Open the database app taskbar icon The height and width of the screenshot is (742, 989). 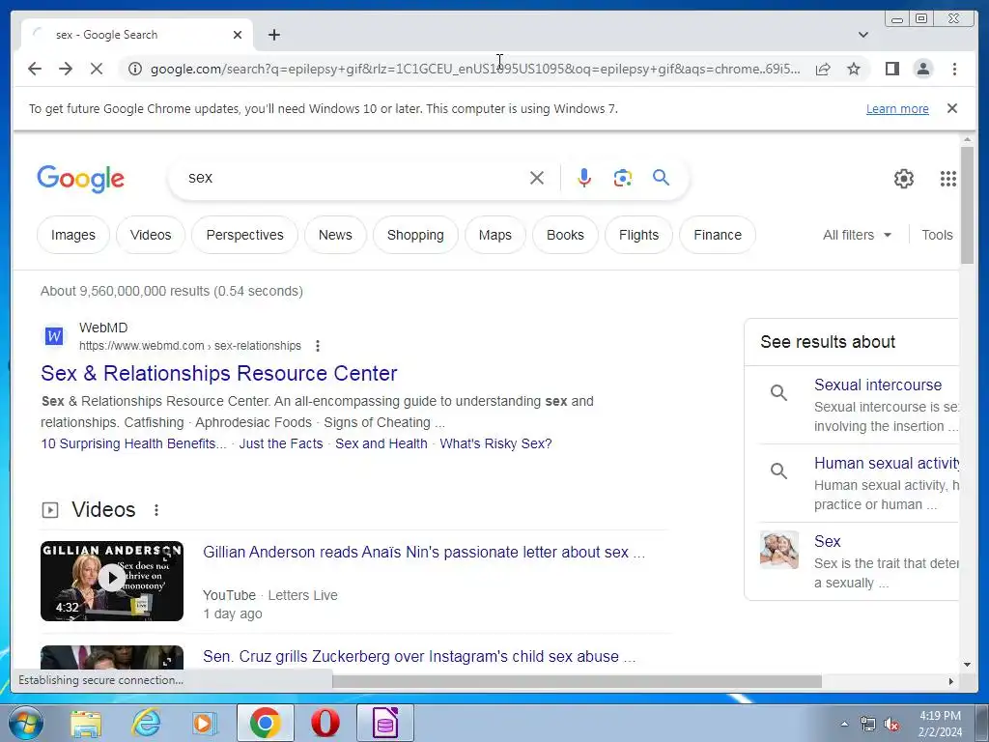point(384,723)
